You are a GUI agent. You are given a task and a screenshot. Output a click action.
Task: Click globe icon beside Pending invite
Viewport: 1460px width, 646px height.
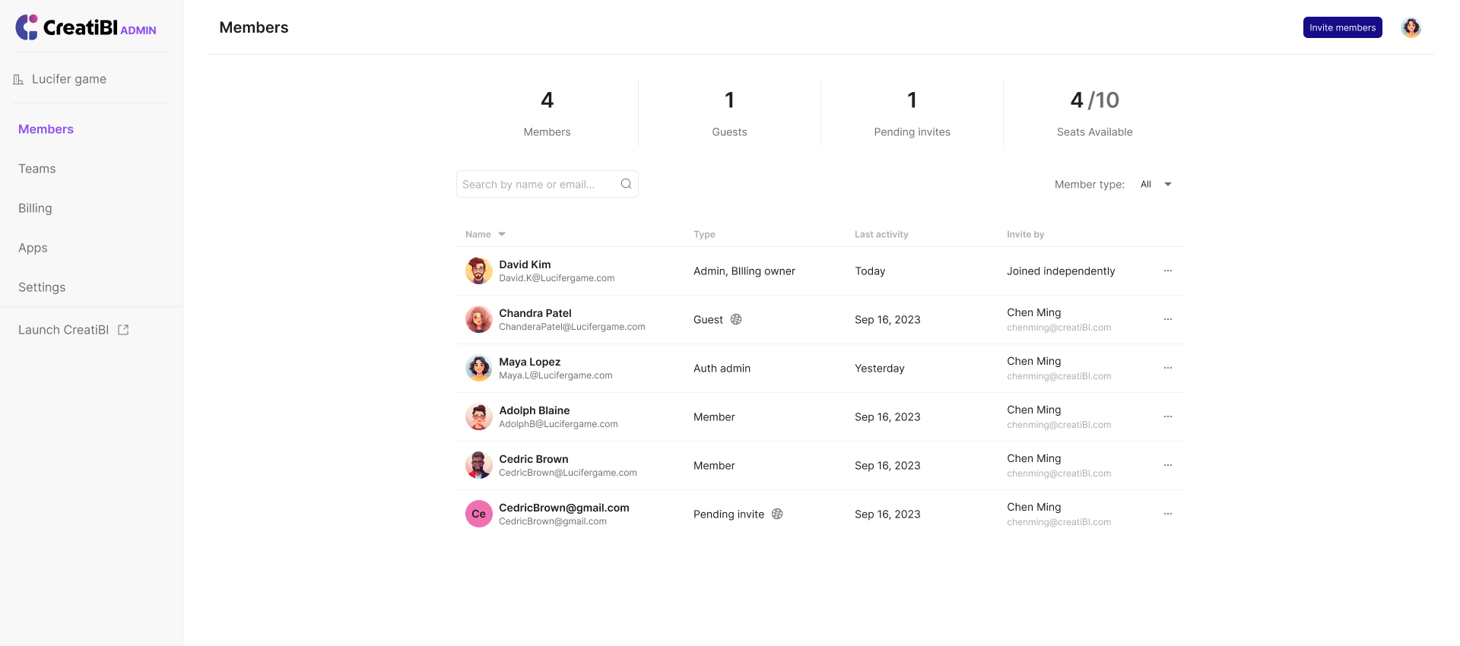(x=777, y=514)
